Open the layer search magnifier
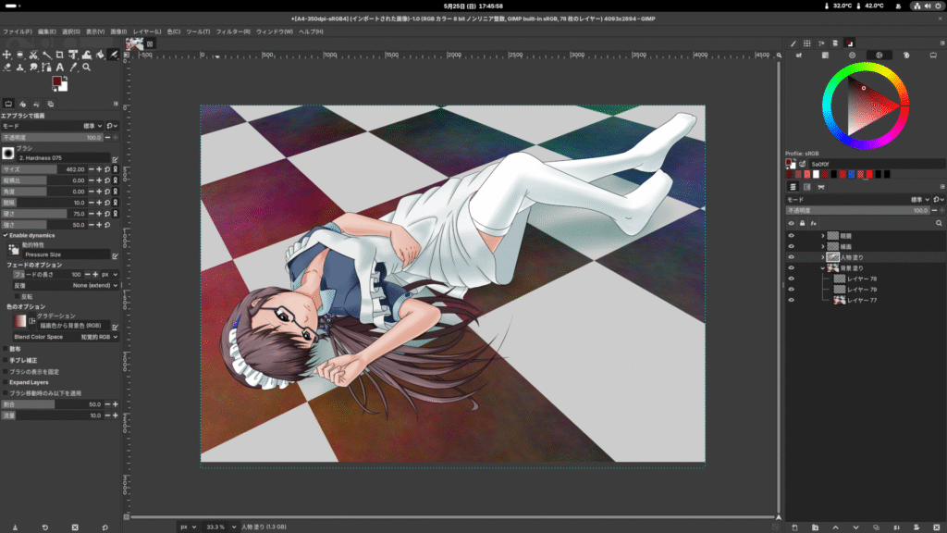The image size is (947, 533). (939, 224)
